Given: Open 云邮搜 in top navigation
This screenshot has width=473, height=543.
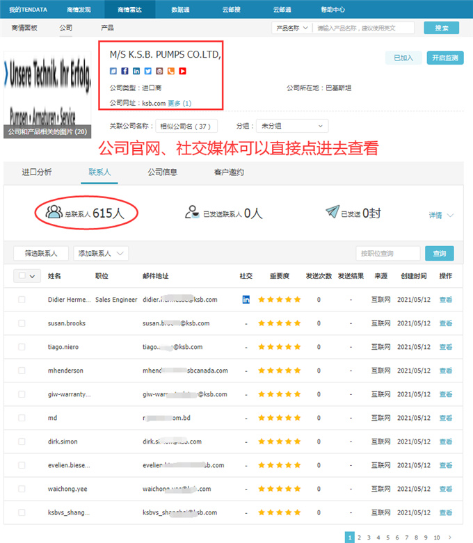Looking at the screenshot, I should pyautogui.click(x=231, y=10).
